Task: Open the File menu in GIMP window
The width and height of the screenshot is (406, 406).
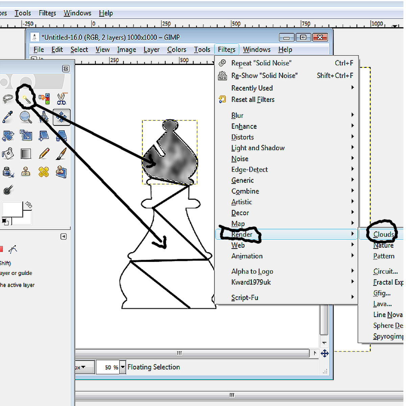Action: (x=39, y=49)
